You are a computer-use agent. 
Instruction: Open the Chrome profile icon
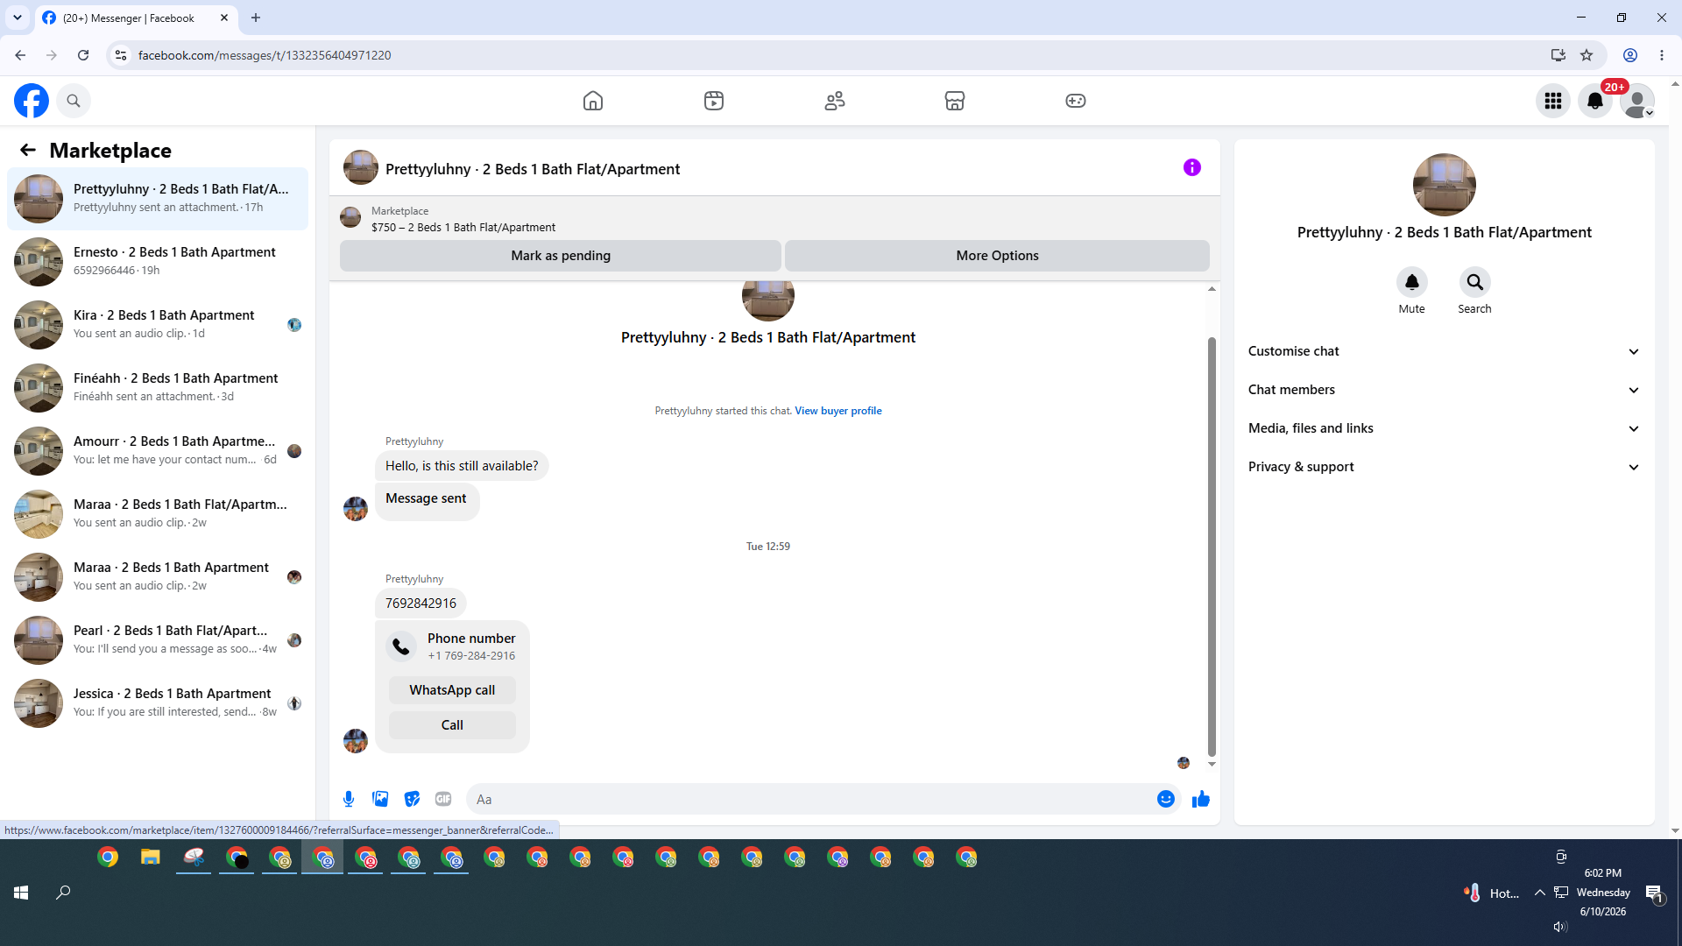1630,55
